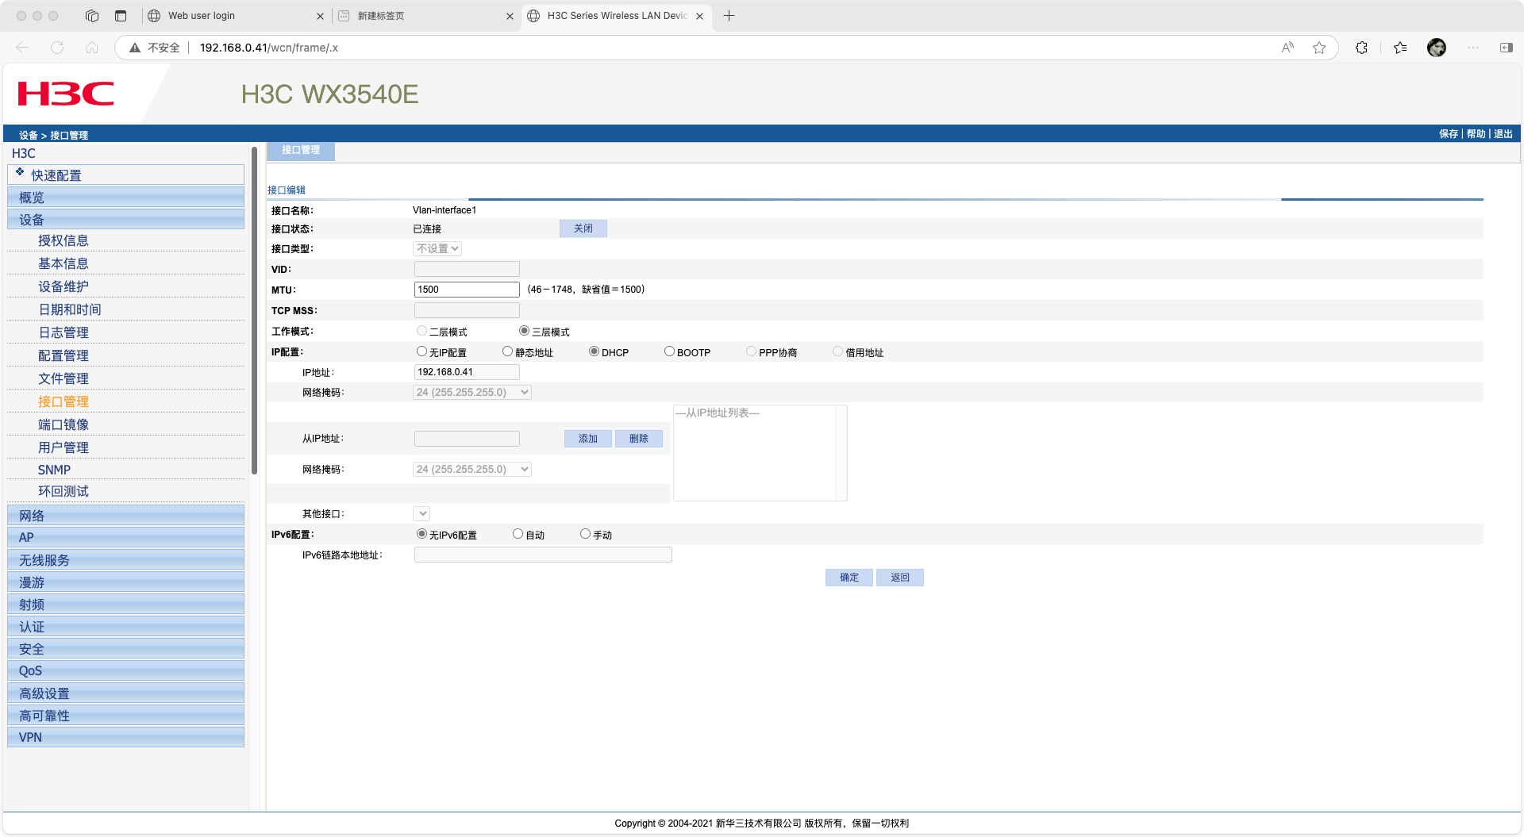This screenshot has height=837, width=1524.
Task: Reload the page with refresh icon
Action: pyautogui.click(x=57, y=48)
